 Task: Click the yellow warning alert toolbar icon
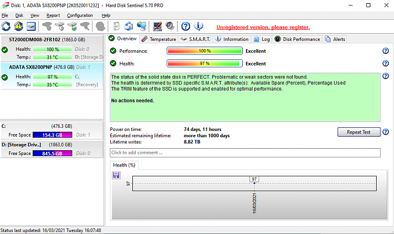[x=19, y=26]
